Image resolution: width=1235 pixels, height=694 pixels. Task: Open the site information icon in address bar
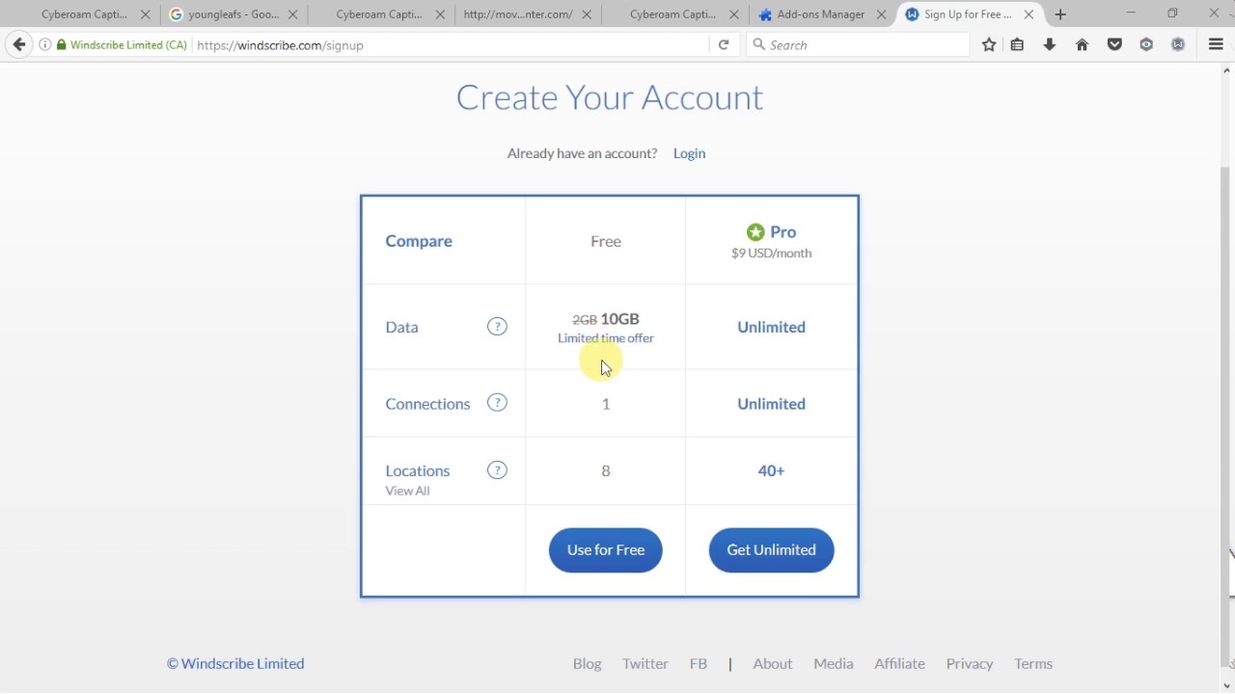click(x=44, y=45)
